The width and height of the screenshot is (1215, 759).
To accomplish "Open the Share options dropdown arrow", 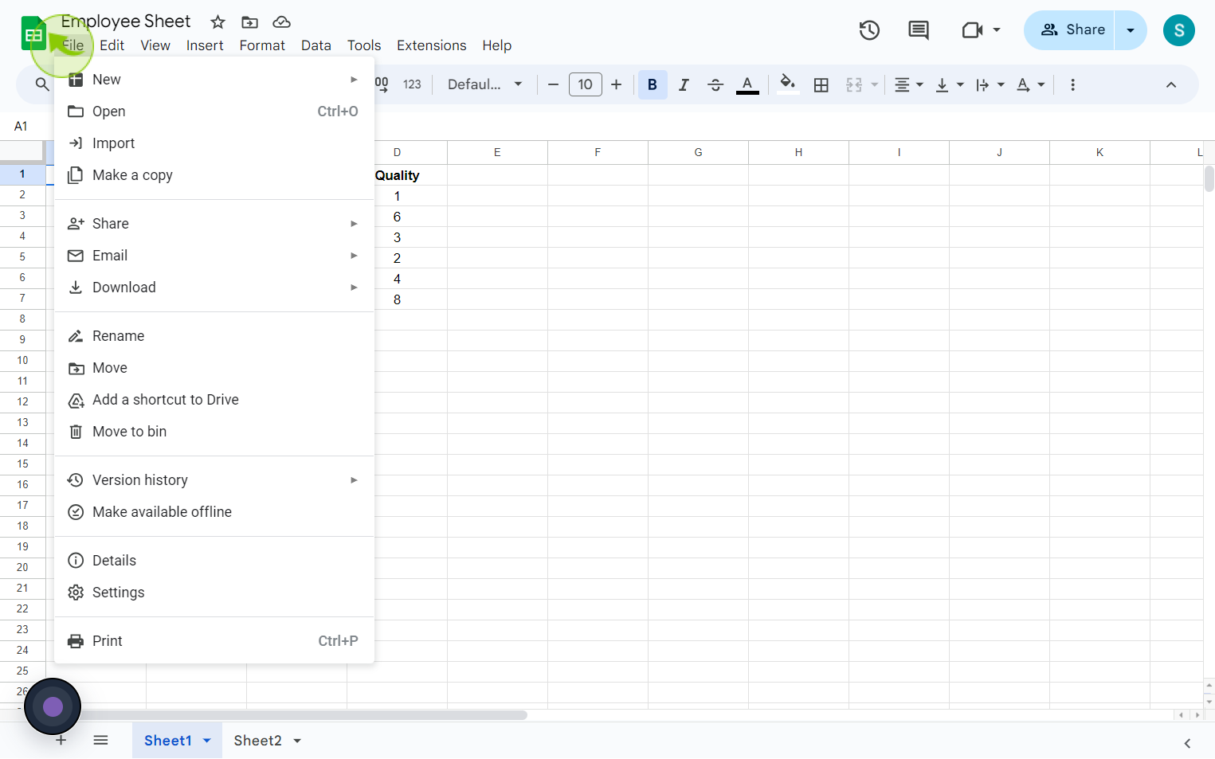I will pyautogui.click(x=1131, y=30).
